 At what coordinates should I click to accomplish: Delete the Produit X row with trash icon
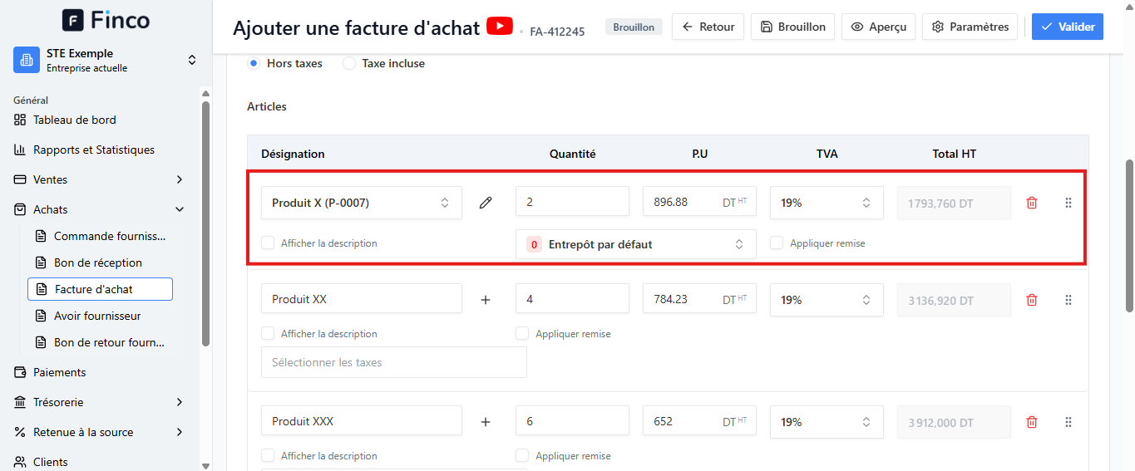[1032, 203]
